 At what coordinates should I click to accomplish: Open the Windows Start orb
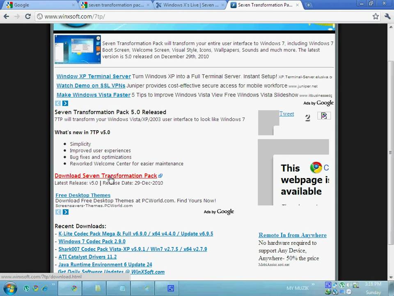10,289
